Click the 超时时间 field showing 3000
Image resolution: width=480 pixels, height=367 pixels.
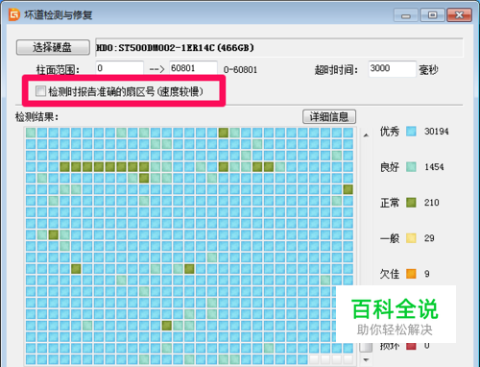point(393,68)
